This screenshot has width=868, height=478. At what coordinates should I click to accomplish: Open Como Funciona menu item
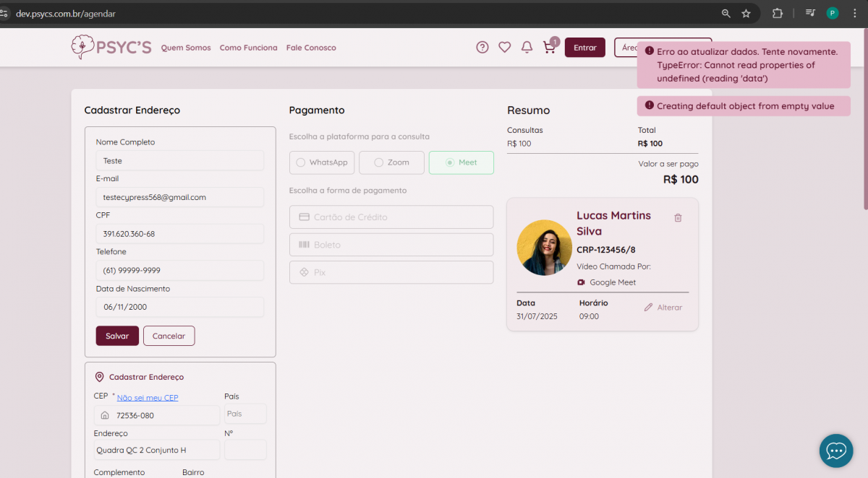coord(248,48)
